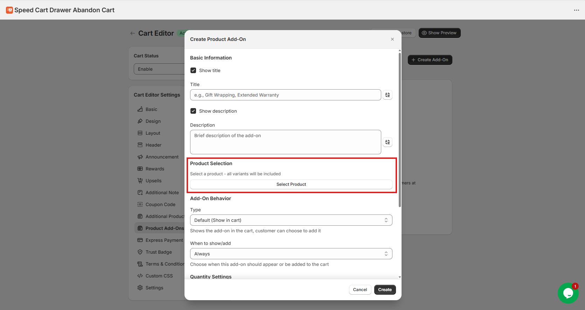Close the Create Product Add-On dialog
The height and width of the screenshot is (310, 585).
(x=392, y=39)
